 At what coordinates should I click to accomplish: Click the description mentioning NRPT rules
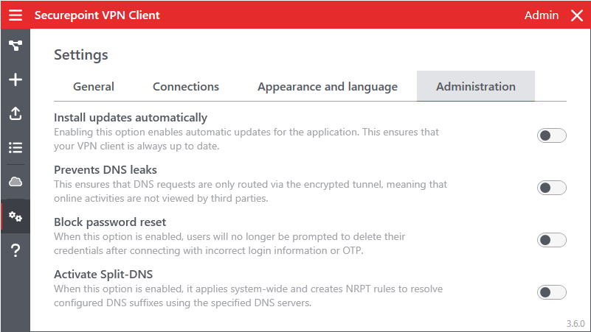point(249,296)
